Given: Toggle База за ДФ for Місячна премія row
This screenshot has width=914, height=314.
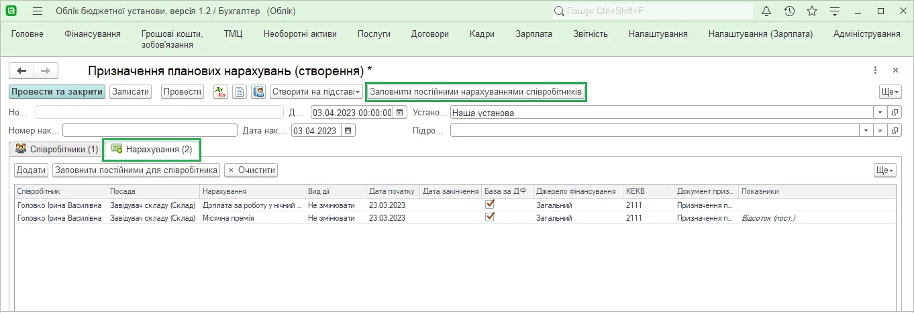Looking at the screenshot, I should point(490,217).
